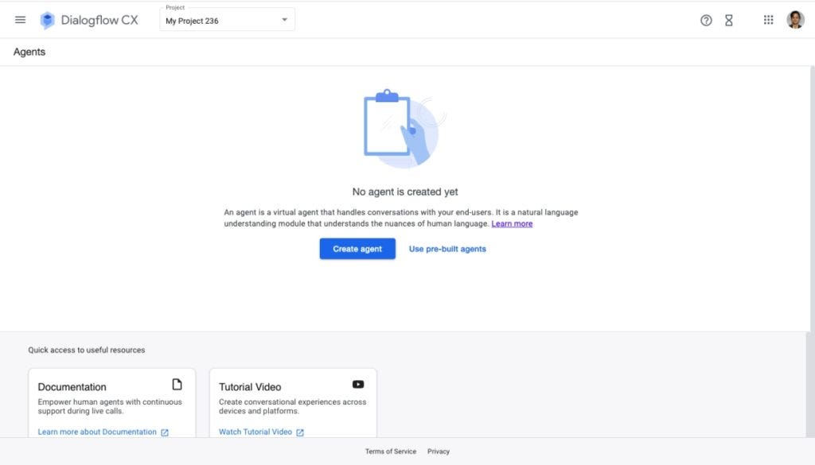This screenshot has height=465, width=815.
Task: Open the hamburger navigation menu
Action: pyautogui.click(x=20, y=20)
